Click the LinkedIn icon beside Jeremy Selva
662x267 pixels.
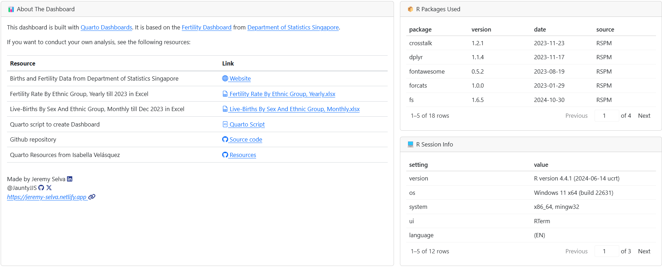(x=69, y=179)
